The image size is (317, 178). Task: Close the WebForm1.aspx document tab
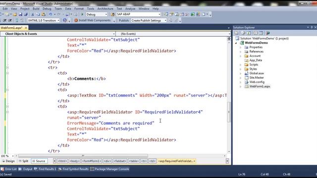point(26,28)
